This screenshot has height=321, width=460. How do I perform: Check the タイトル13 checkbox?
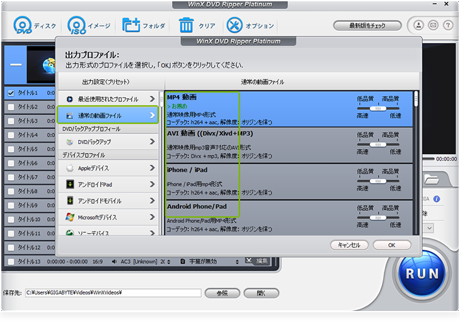click(x=11, y=262)
